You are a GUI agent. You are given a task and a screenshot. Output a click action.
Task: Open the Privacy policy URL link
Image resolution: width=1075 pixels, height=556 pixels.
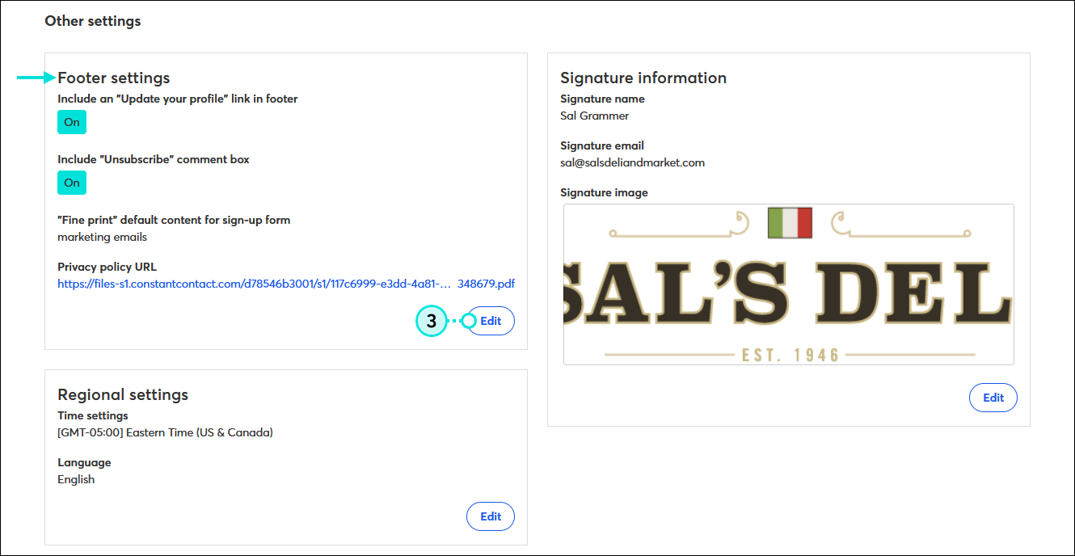click(286, 284)
